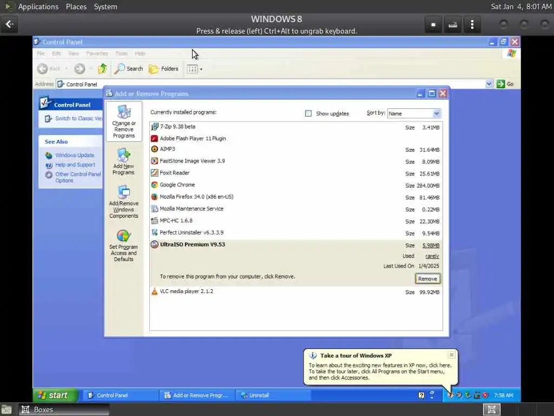The image size is (554, 416).
Task: Select the VLC media player cone icon
Action: point(154,291)
